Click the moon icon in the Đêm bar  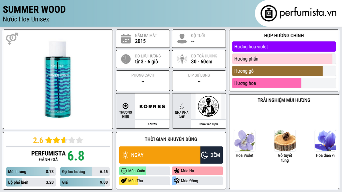click(204, 155)
